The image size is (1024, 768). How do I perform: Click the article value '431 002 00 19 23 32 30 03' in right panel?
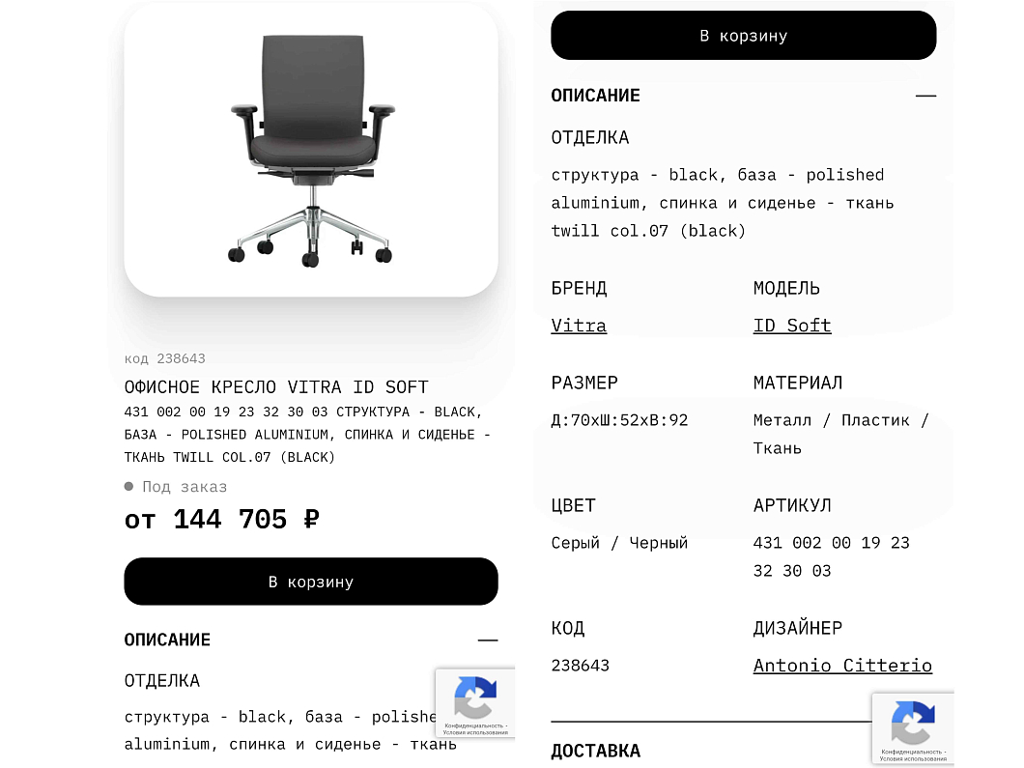[x=832, y=556]
